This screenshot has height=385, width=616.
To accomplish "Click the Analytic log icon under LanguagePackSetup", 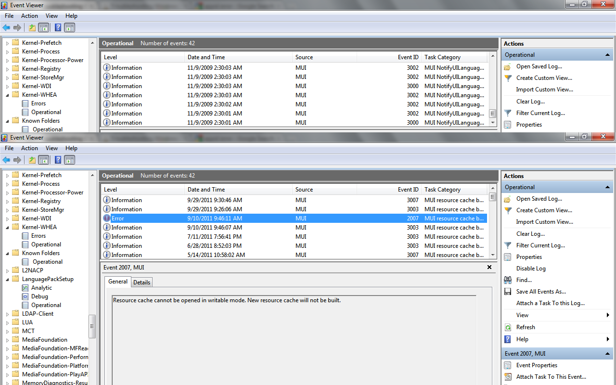I will 26,288.
